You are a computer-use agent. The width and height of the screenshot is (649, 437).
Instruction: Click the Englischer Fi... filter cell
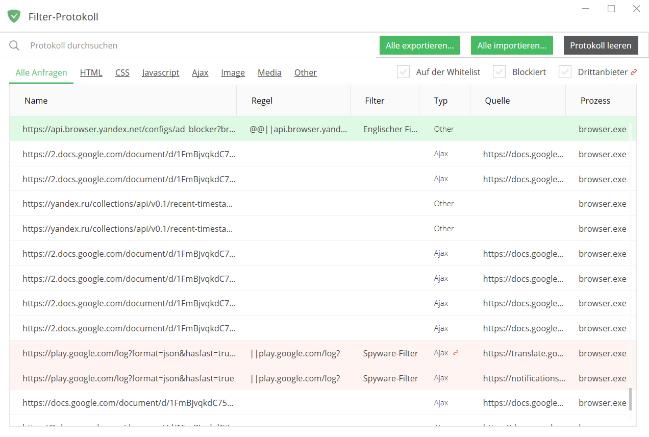click(390, 129)
